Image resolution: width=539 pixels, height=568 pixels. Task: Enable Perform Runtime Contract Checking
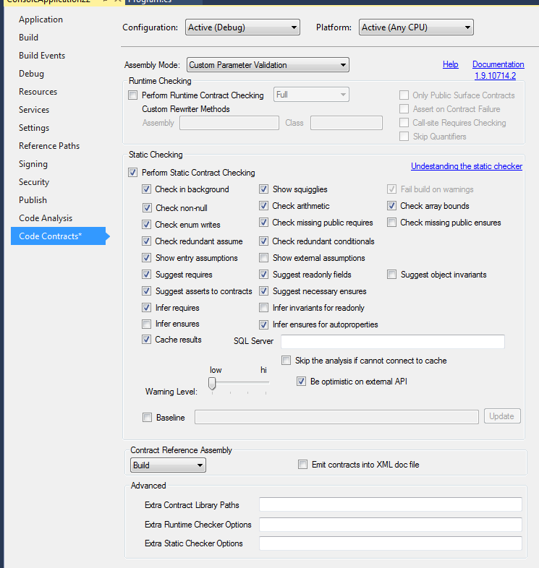coord(132,95)
